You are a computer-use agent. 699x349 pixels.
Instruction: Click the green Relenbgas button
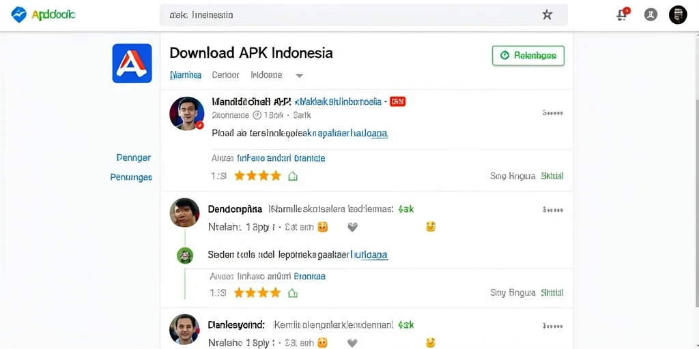[528, 56]
